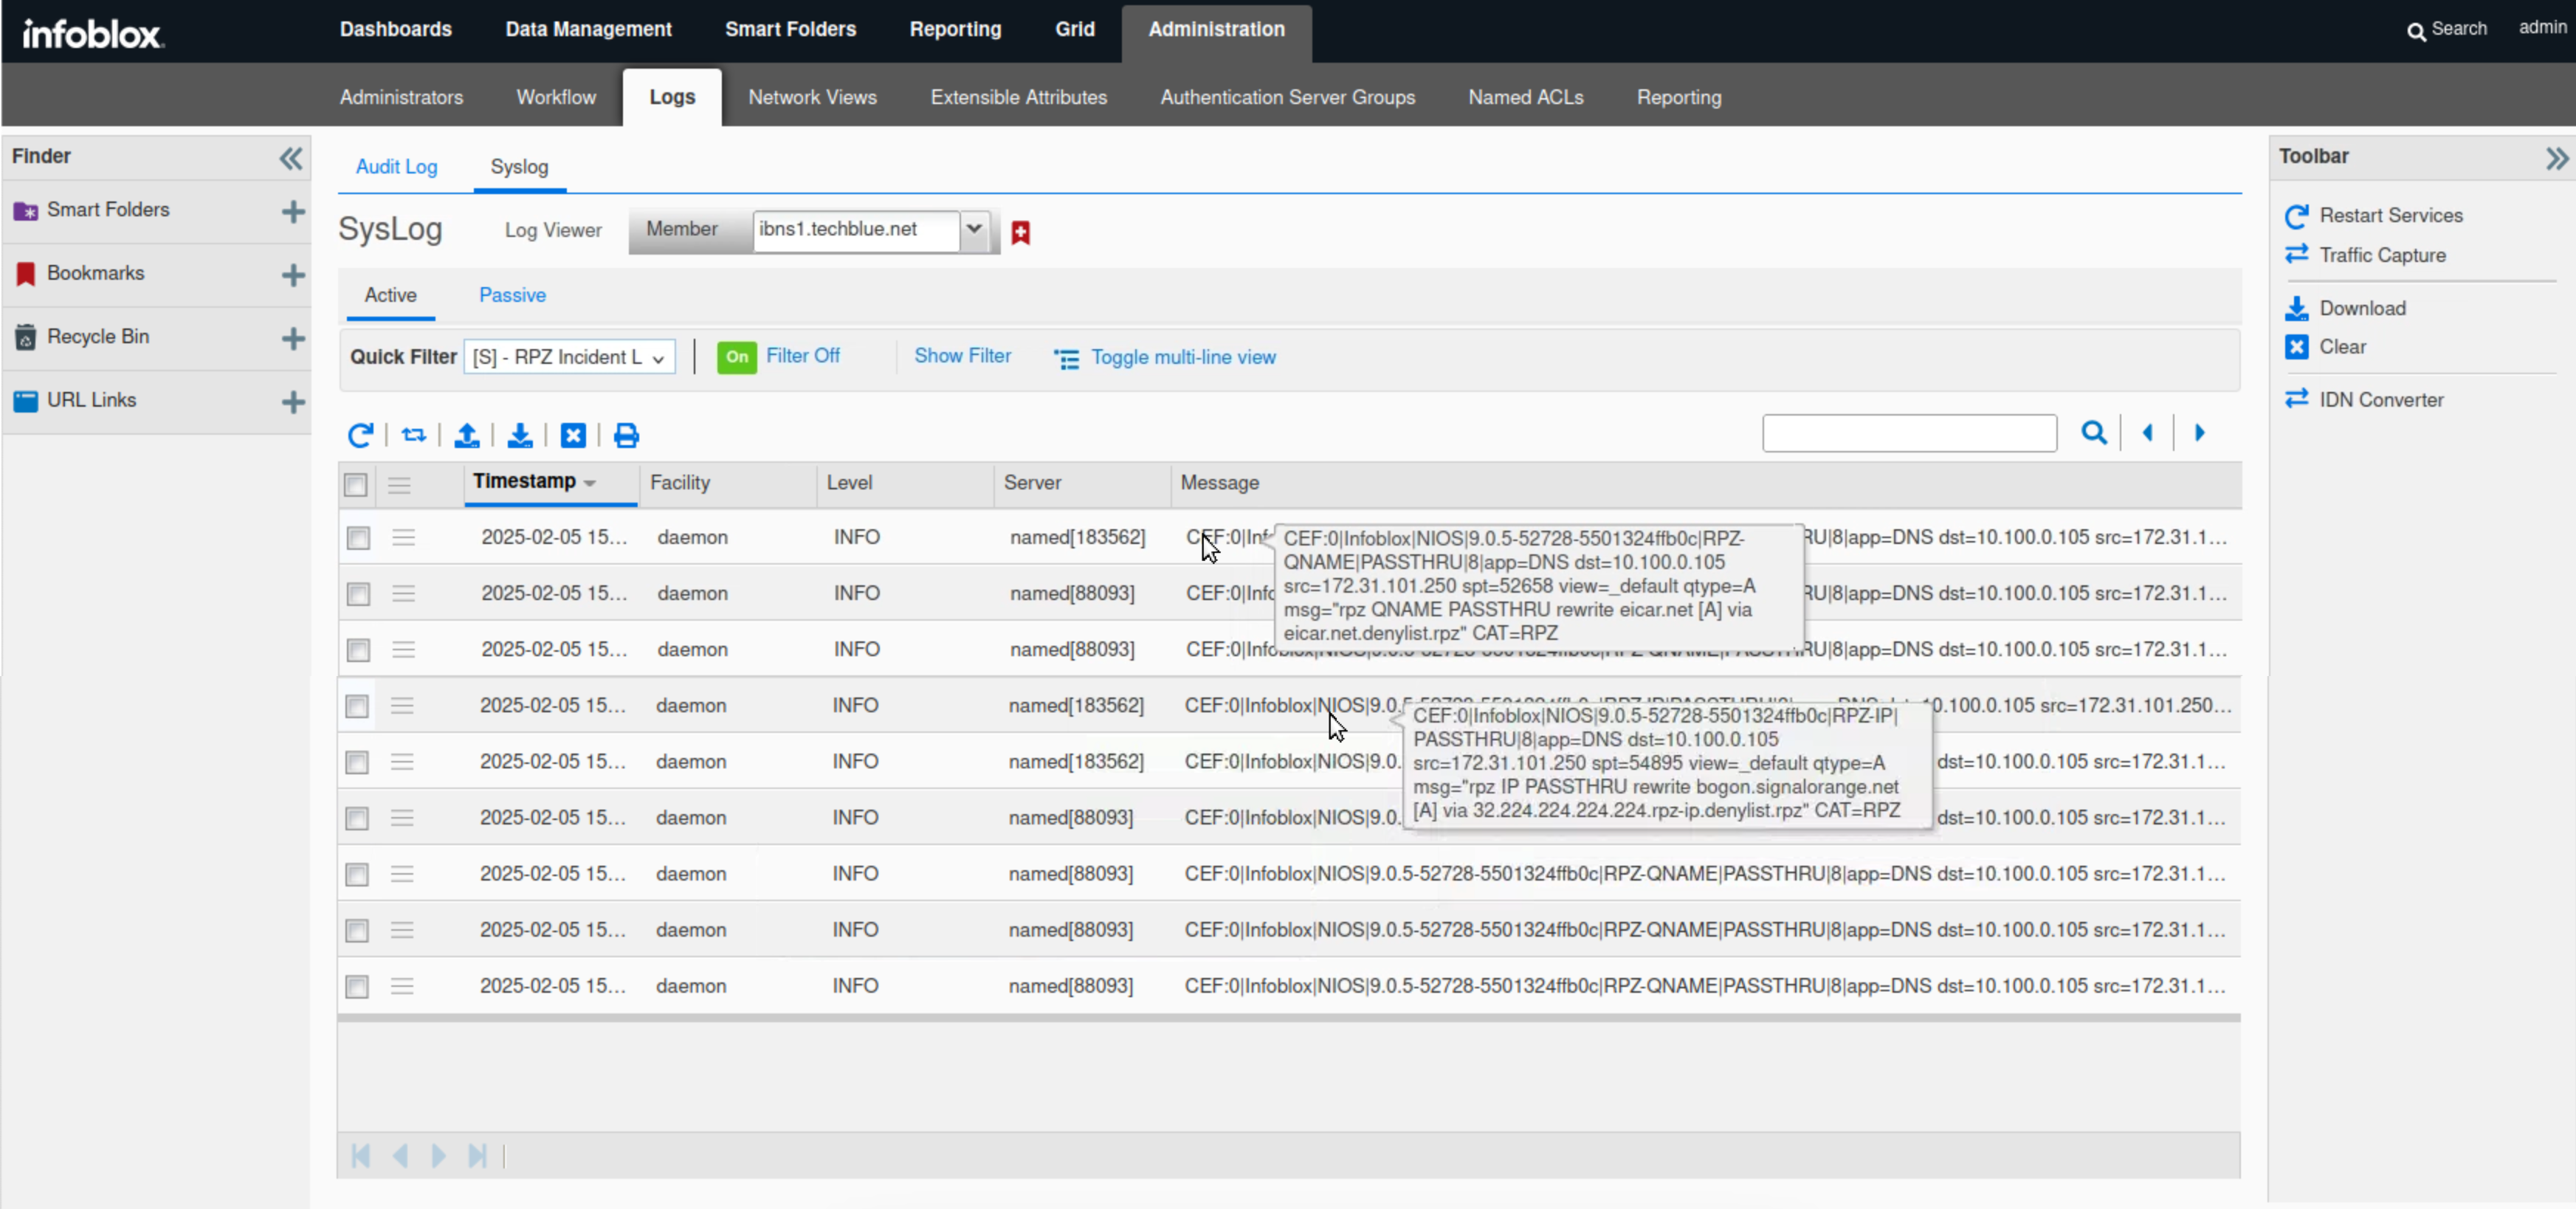Collapse the Toolbar panel using double-chevron
This screenshot has height=1209, width=2576.
2557,158
